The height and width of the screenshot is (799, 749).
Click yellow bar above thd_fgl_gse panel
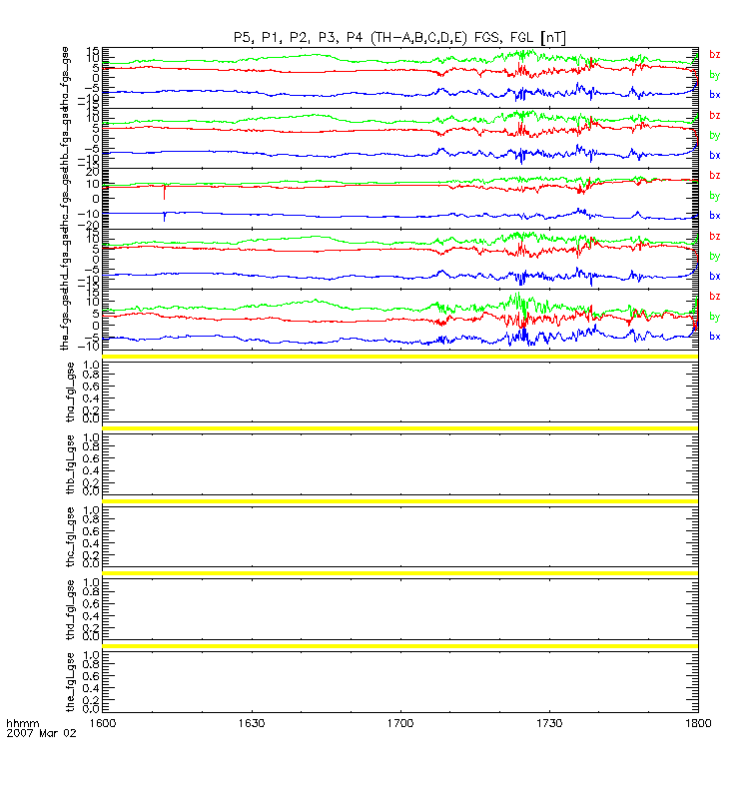400,573
